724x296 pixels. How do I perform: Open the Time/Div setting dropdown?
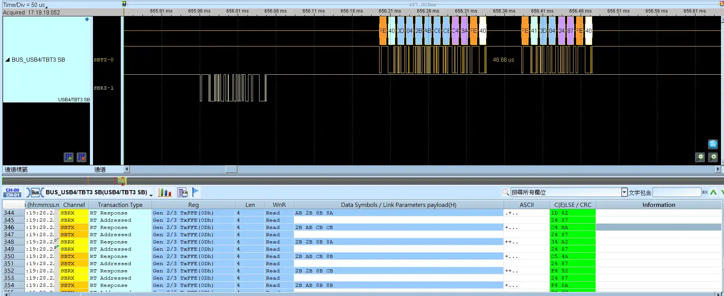tap(46, 6)
